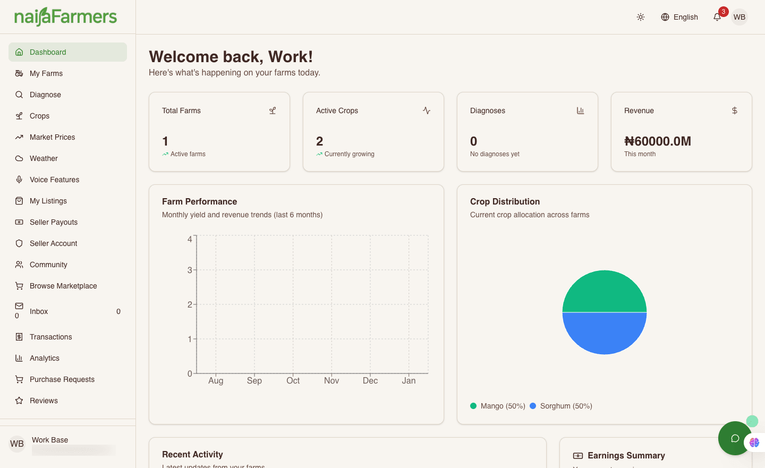Screen dimensions: 765x468
Task: Open the Inbox link
Action: point(39,311)
